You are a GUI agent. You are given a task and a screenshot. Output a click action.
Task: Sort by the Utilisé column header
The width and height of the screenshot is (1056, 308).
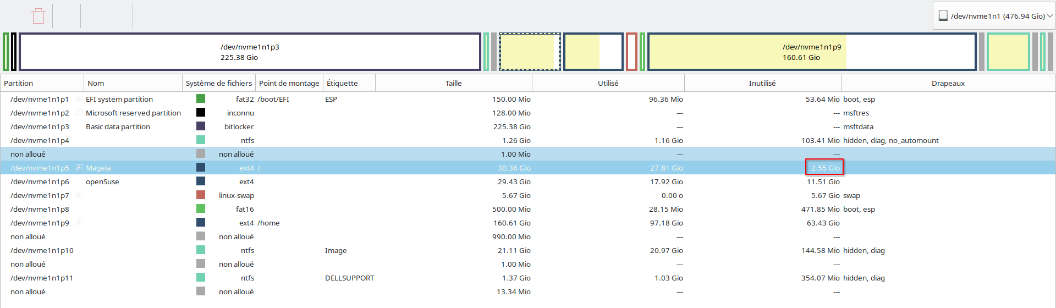coord(608,83)
